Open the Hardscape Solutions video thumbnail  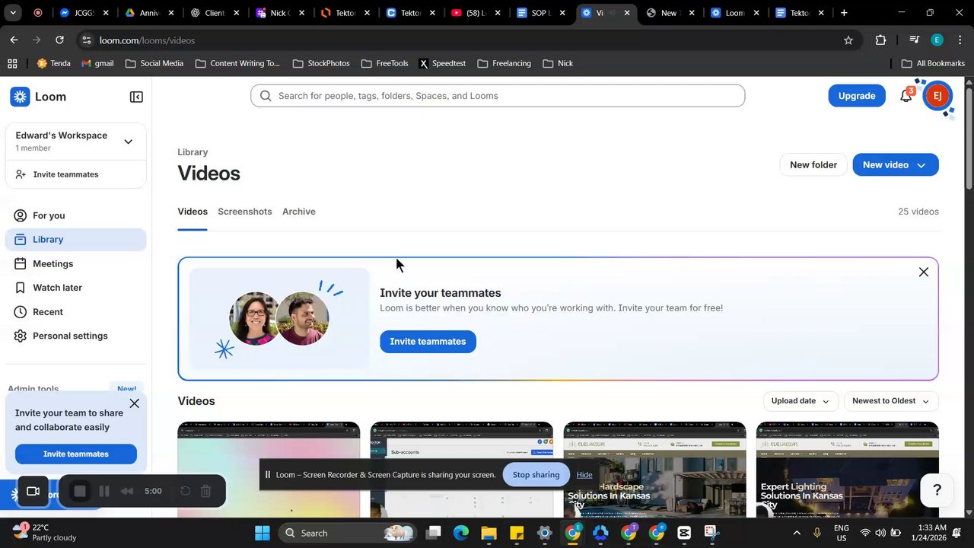(654, 470)
